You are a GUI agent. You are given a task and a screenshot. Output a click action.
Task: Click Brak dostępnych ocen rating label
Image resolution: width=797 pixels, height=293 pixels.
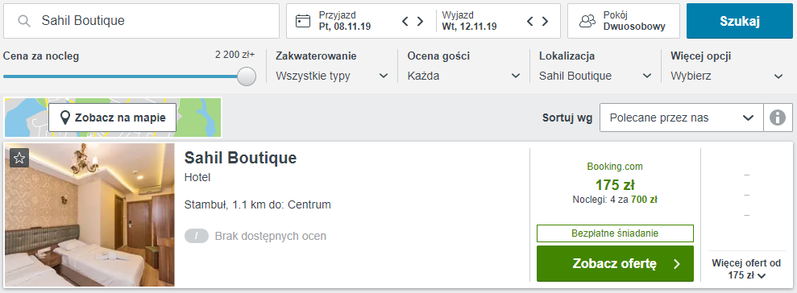(x=271, y=236)
